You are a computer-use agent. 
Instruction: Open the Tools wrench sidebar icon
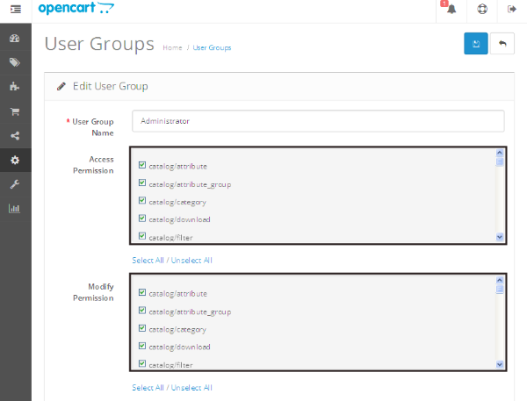click(15, 184)
